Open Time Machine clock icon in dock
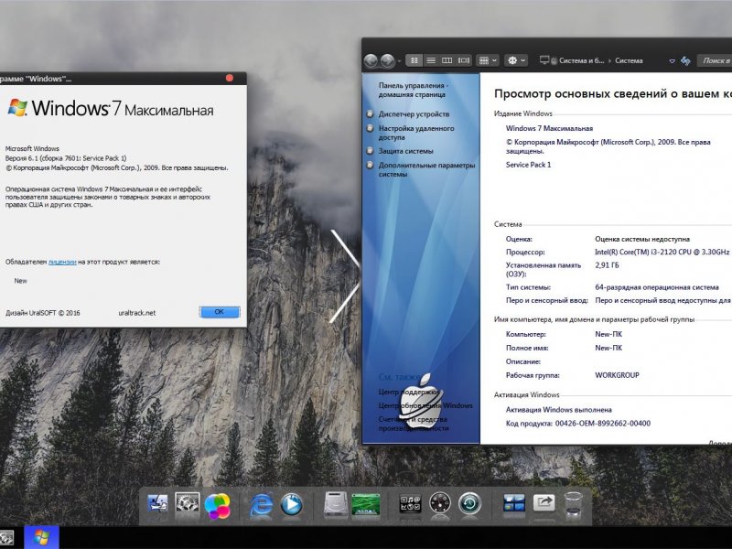 (x=469, y=504)
